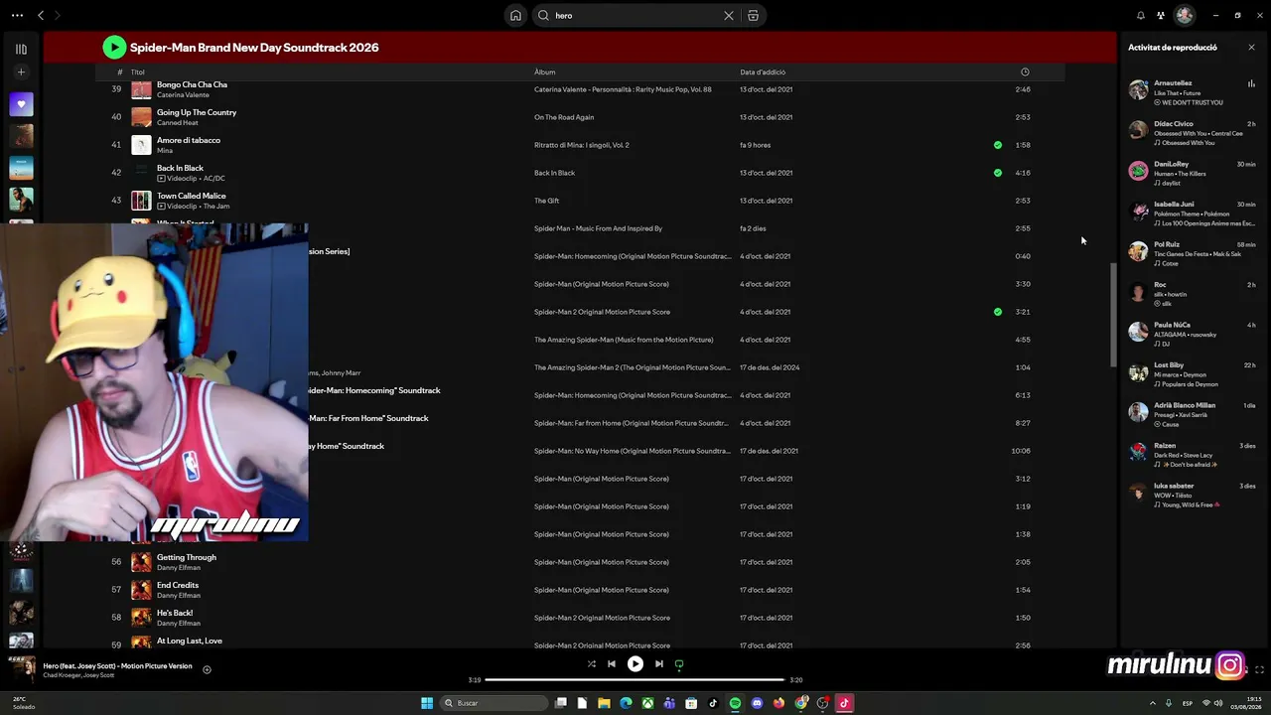Open Microsoft Store from taskbar

691,703
